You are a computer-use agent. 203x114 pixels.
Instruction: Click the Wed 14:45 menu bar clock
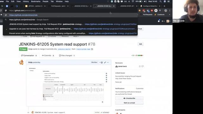[153, 1]
